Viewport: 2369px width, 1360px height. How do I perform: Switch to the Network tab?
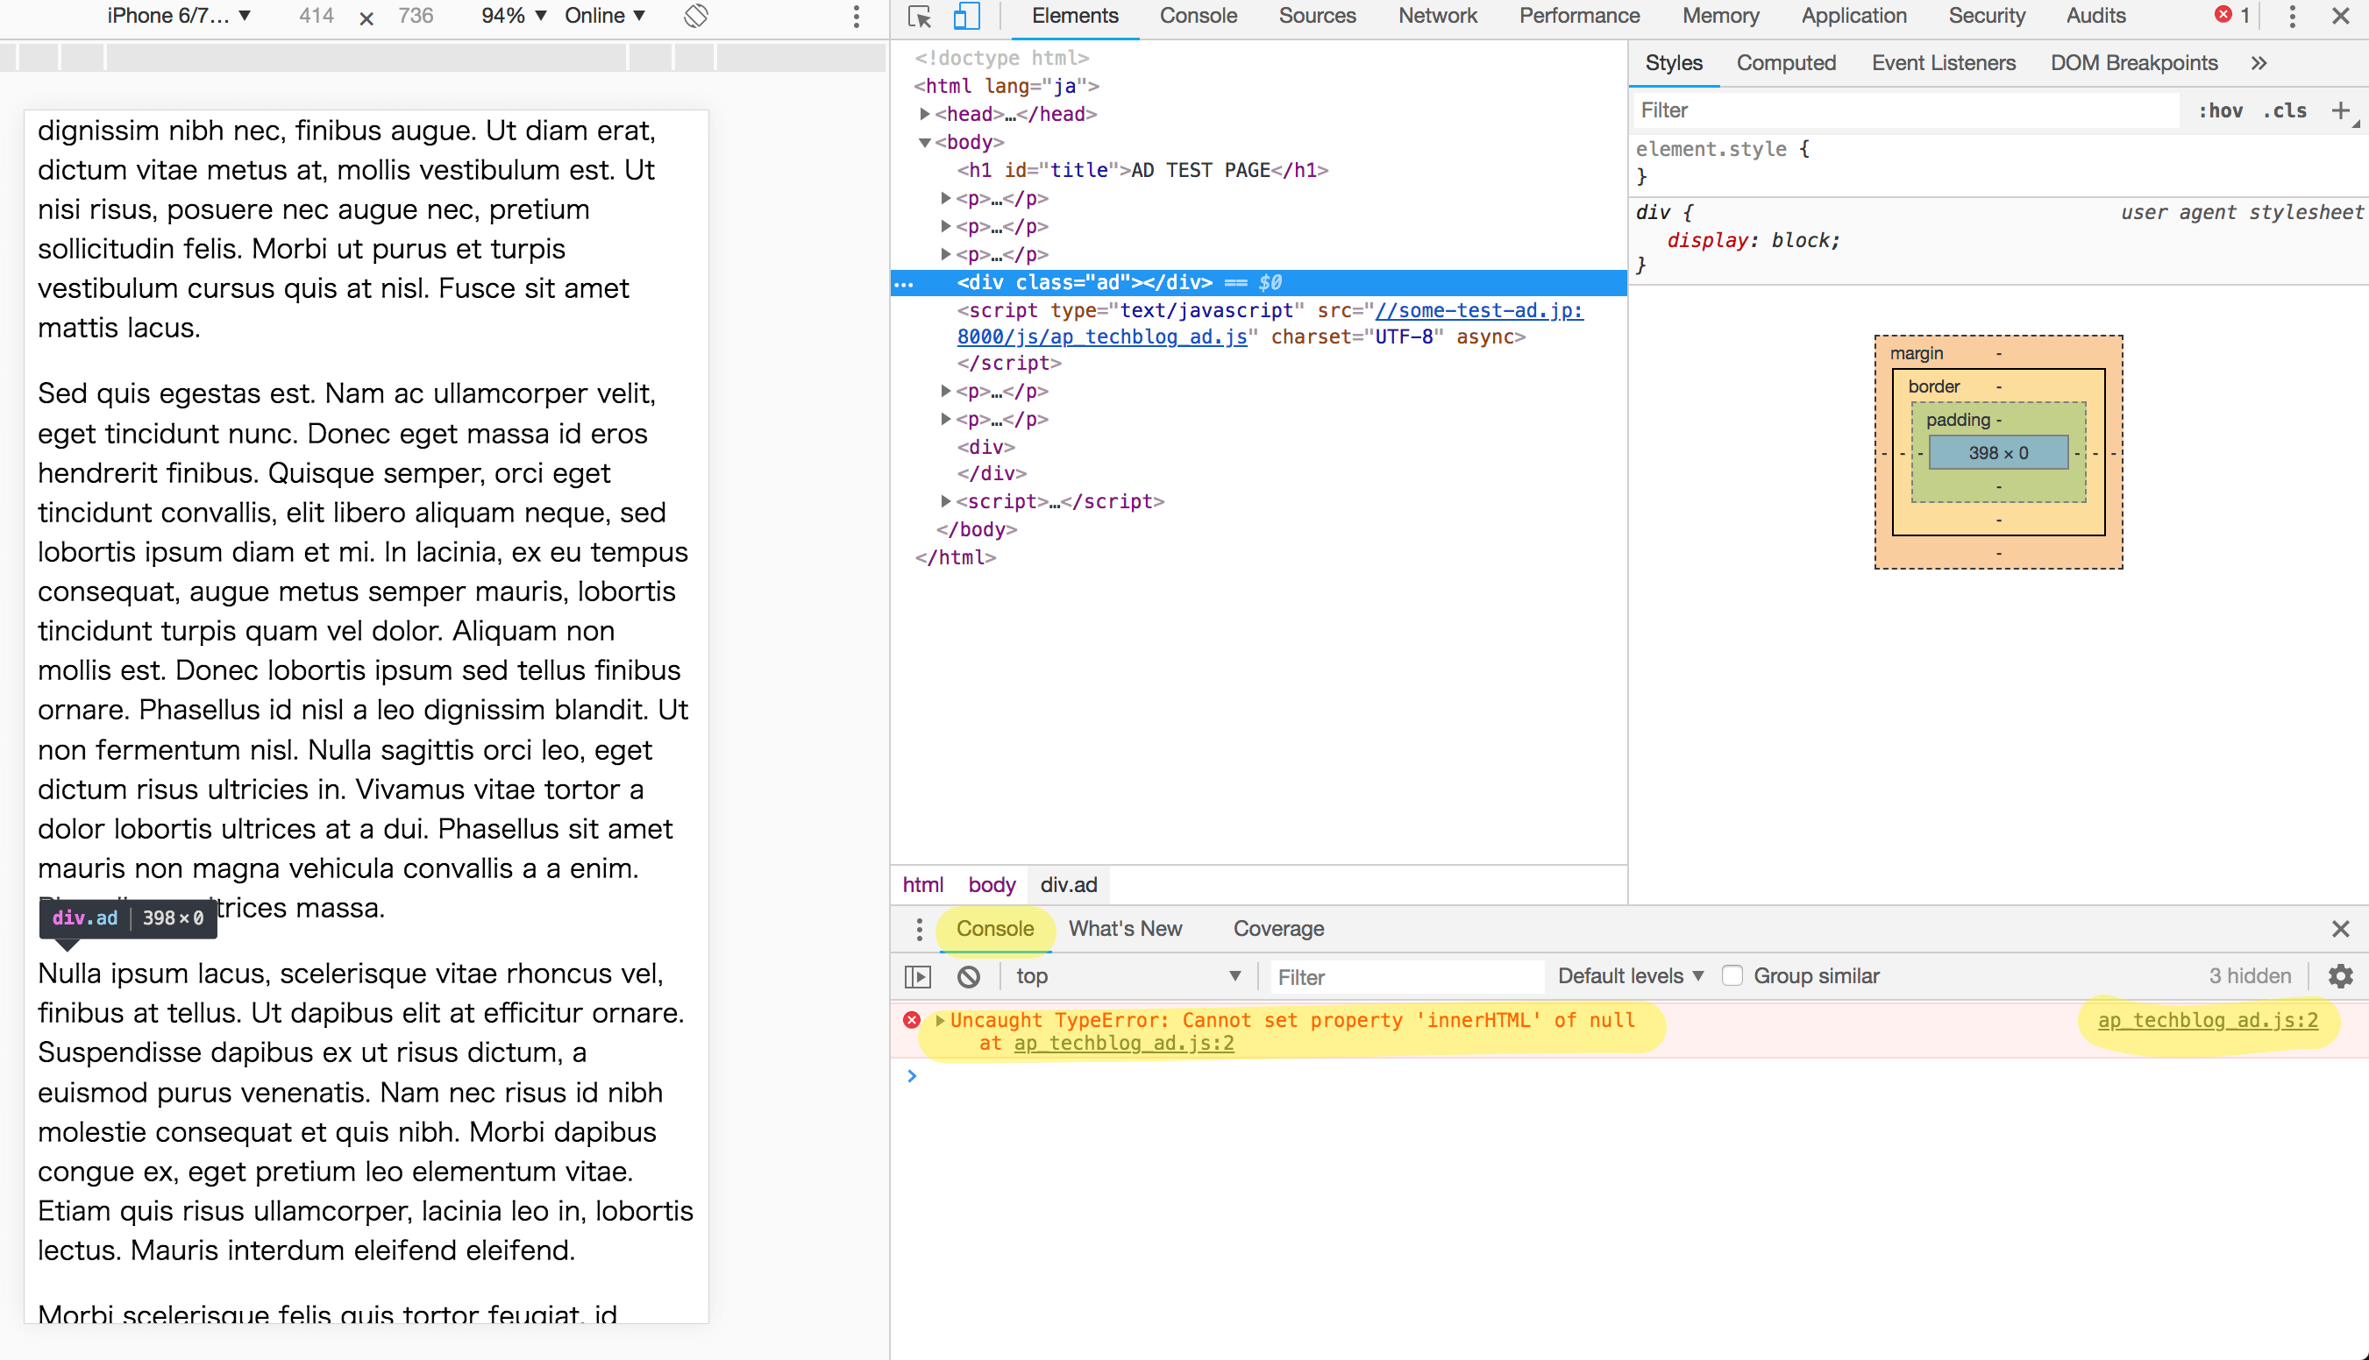pos(1436,16)
